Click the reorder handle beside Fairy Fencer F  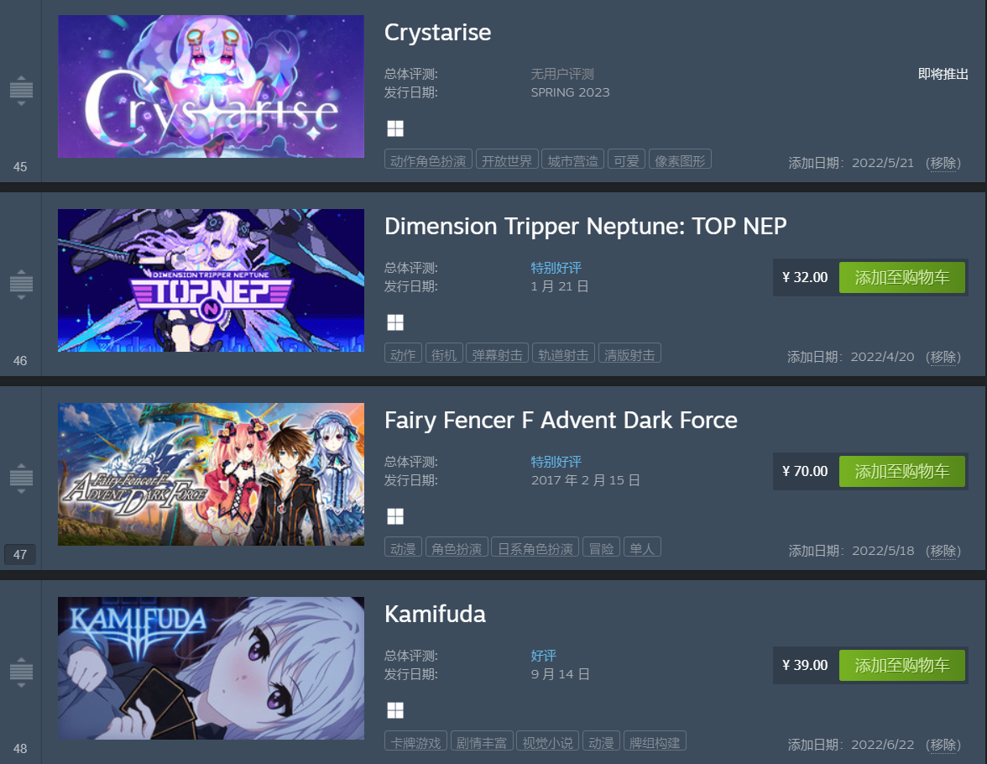tap(21, 478)
